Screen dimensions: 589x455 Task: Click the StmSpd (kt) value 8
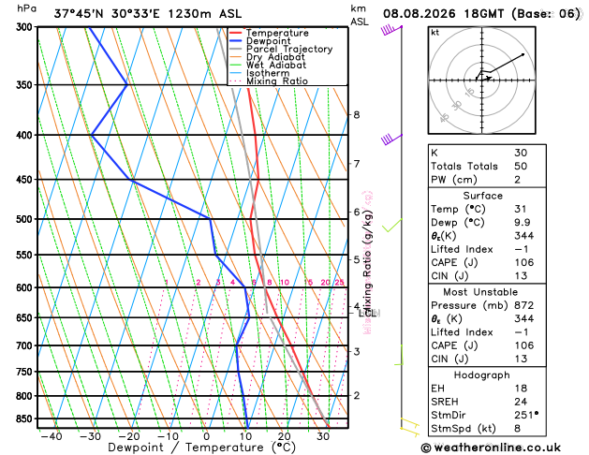point(517,429)
